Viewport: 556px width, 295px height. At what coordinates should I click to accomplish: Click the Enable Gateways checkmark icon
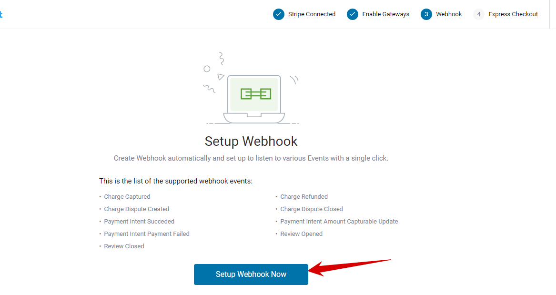pyautogui.click(x=353, y=14)
